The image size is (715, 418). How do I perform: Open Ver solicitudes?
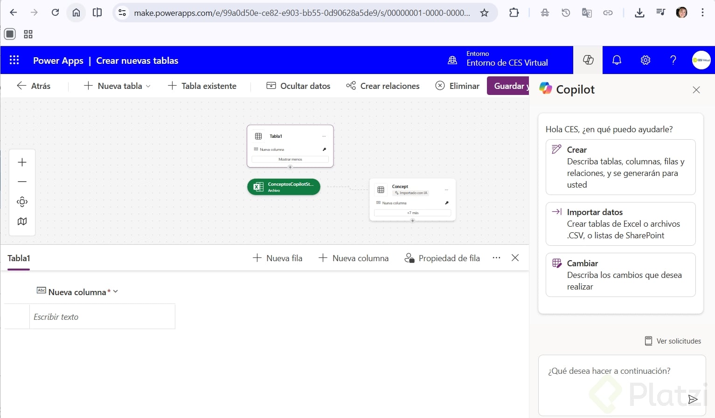pos(673,341)
